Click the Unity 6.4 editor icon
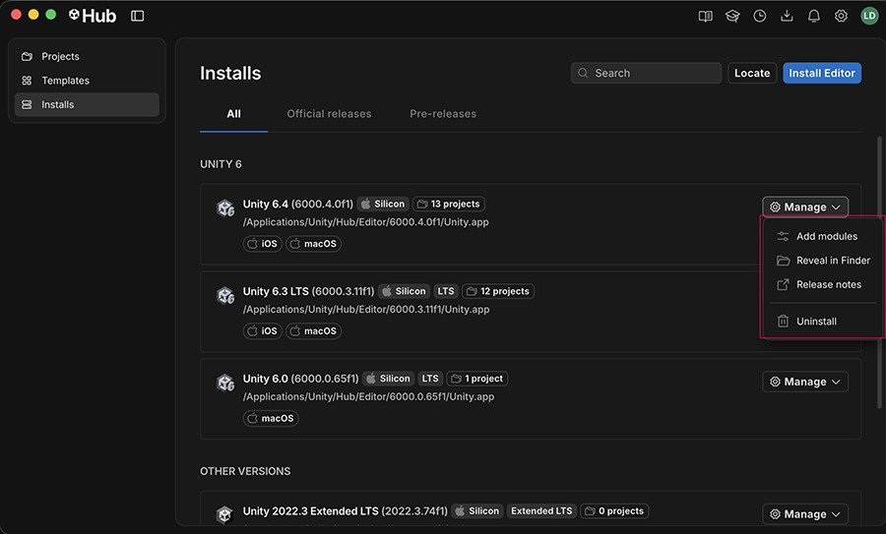The image size is (886, 534). pos(225,208)
